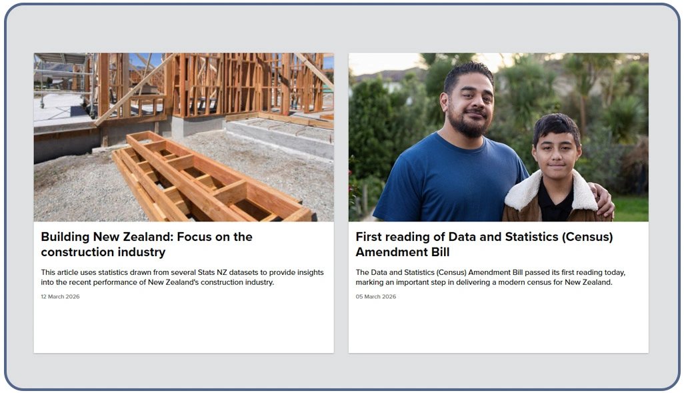Screen dimensions: 684x393
Task: Select the 12 March 2026 date
Action: 60,297
